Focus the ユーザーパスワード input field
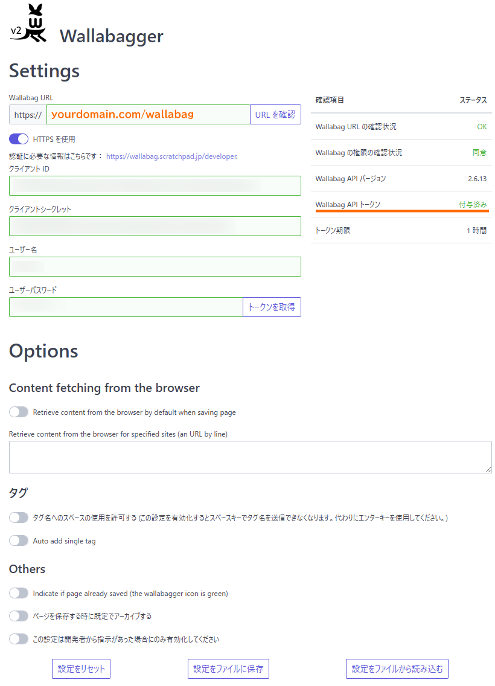Viewport: 495px width, 686px height. point(126,307)
